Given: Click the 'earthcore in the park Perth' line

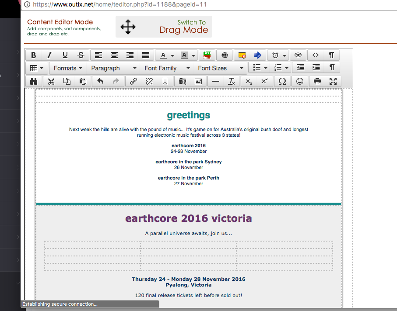Looking at the screenshot, I should coord(189,178).
